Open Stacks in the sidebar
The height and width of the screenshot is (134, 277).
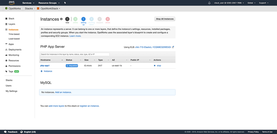coord(9,80)
